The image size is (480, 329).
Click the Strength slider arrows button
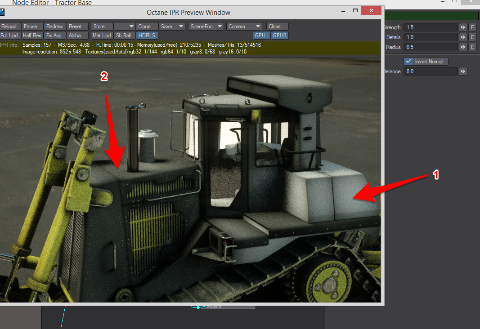(463, 27)
